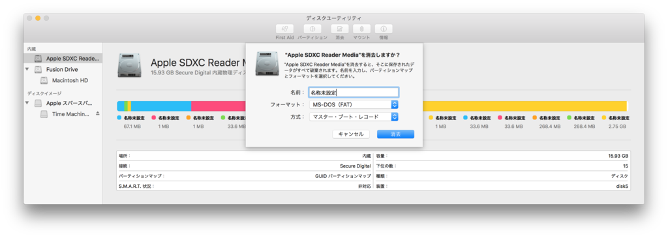
Task: Click the disk icon in erase dialog
Action: (267, 63)
